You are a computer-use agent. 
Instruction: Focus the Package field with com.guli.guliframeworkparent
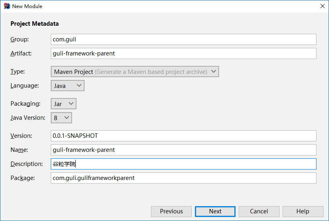click(x=183, y=178)
